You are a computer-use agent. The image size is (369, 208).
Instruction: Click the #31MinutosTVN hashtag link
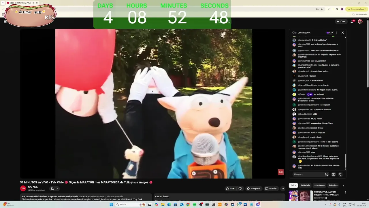[95, 196]
